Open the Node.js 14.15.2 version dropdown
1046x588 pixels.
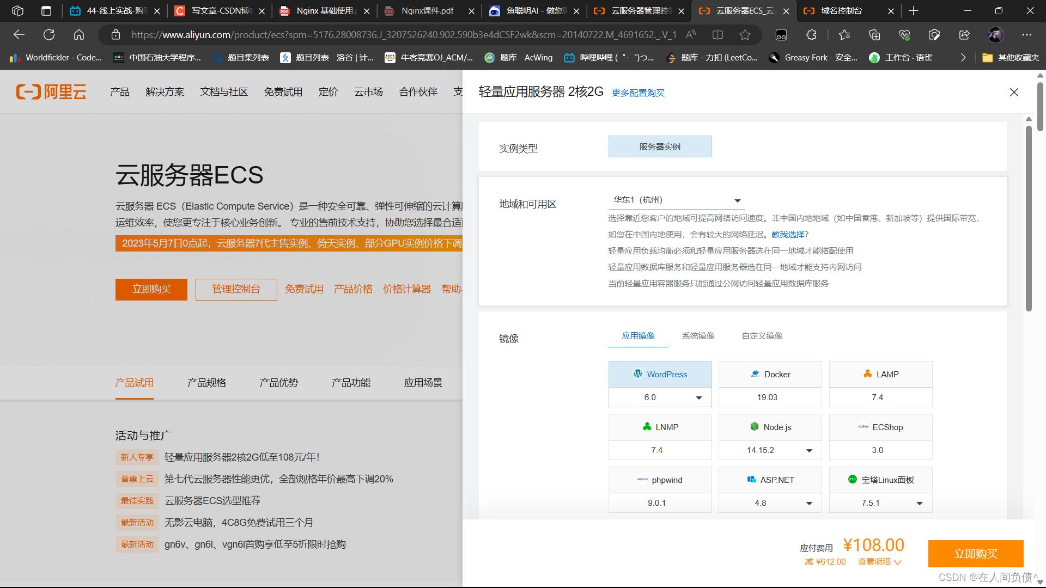(770, 450)
